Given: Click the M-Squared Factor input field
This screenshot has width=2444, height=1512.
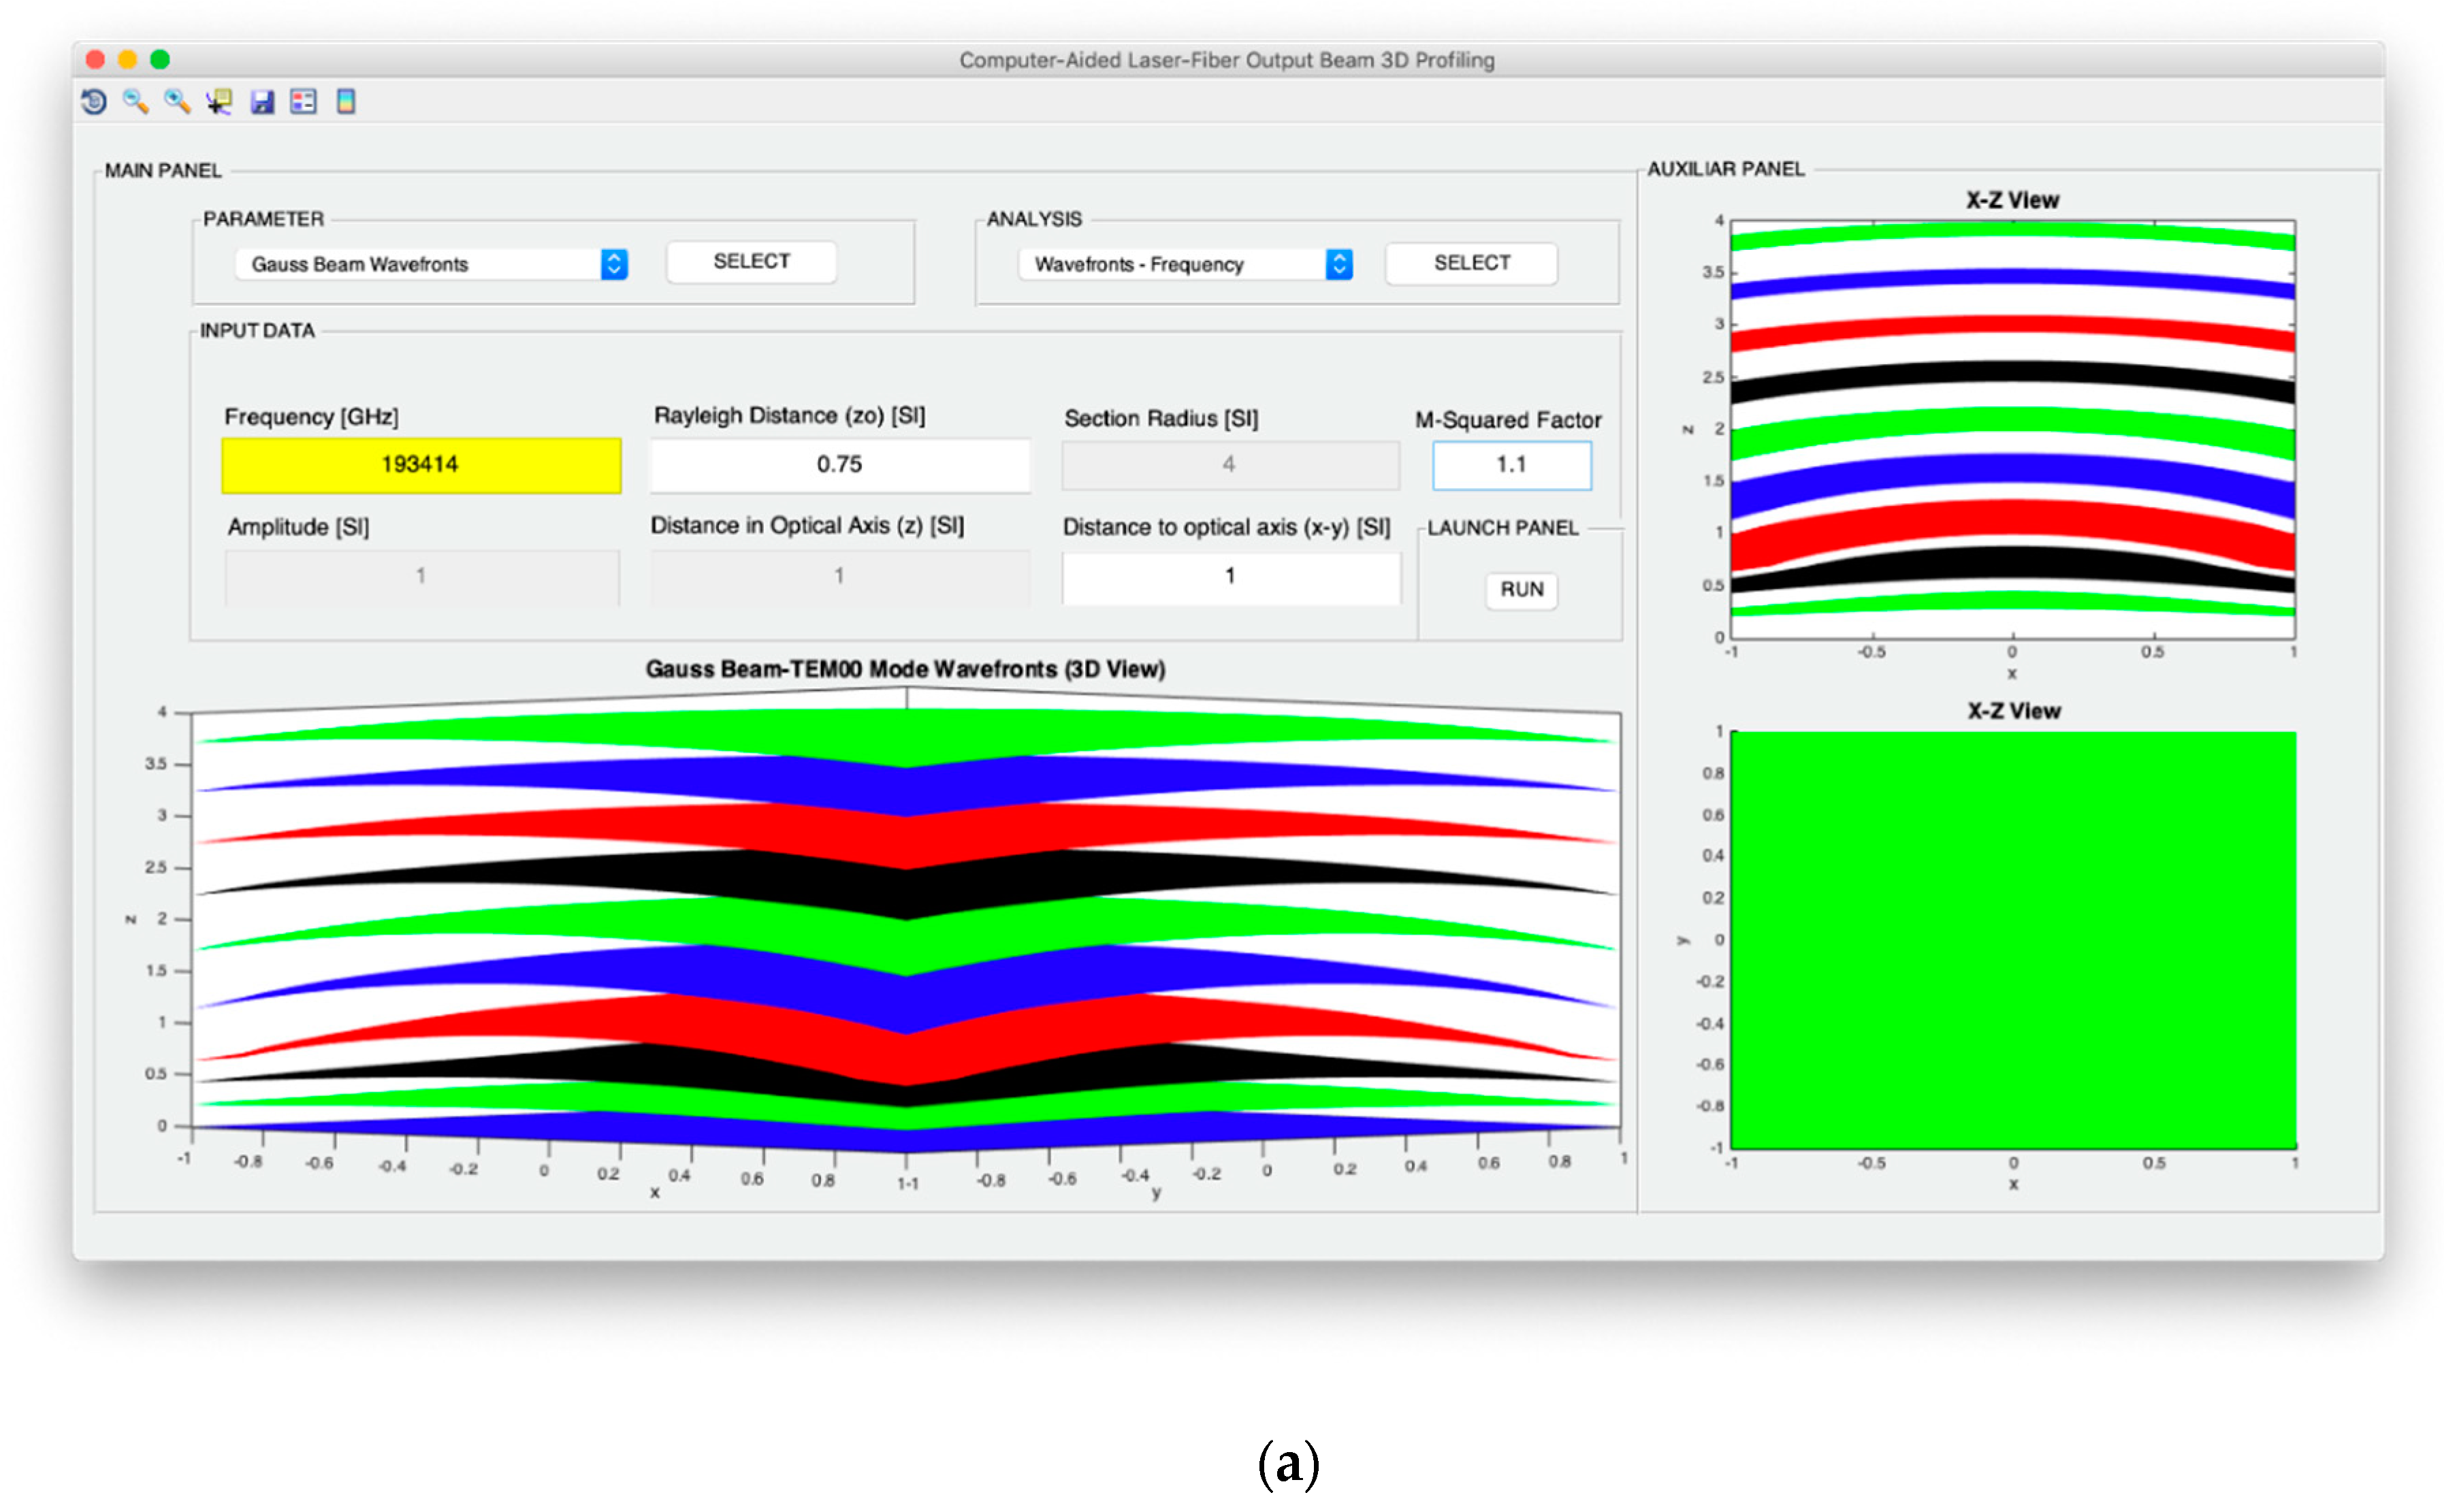Looking at the screenshot, I should click(x=1511, y=465).
